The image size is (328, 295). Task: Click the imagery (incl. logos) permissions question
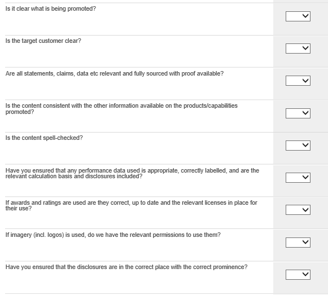(x=113, y=235)
